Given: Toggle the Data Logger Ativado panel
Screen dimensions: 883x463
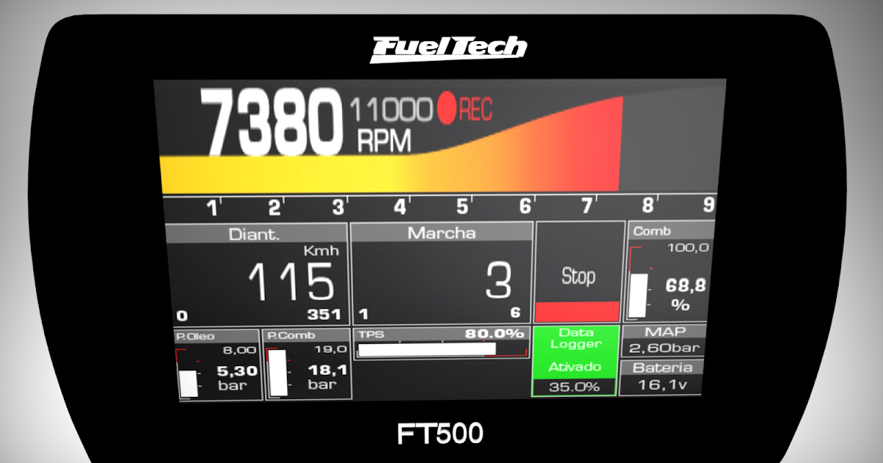Looking at the screenshot, I should tap(575, 360).
